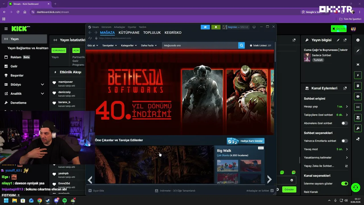Screen dimensions: 364x205
Task: Open the Steam menu in title bar
Action: (95, 27)
